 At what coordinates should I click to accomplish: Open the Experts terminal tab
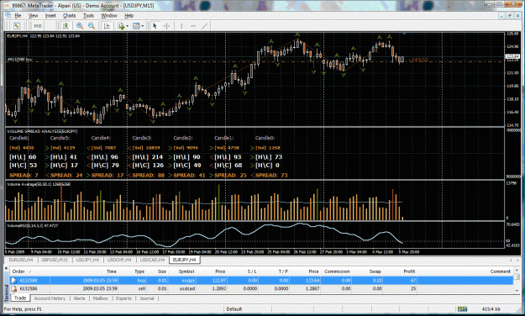(123, 298)
